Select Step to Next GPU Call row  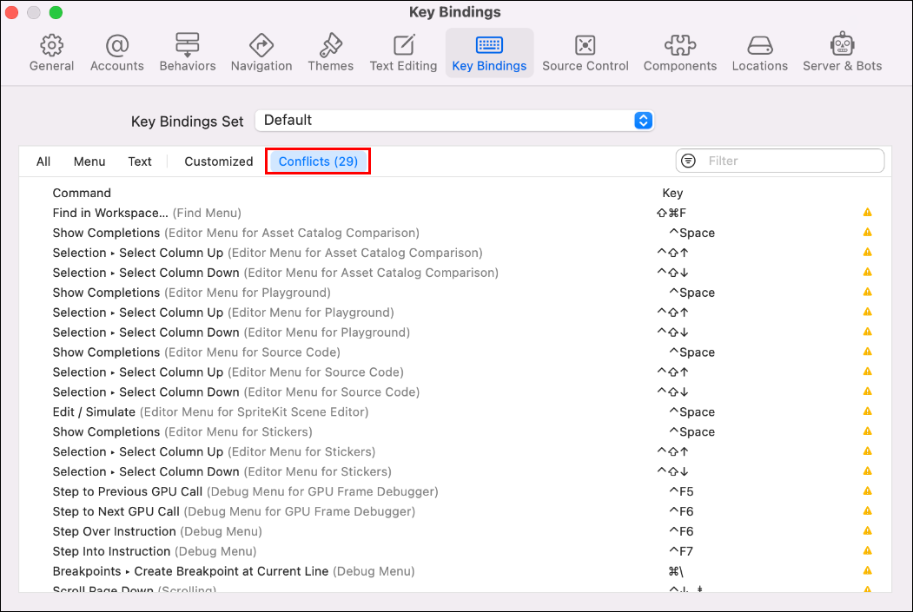coord(454,511)
